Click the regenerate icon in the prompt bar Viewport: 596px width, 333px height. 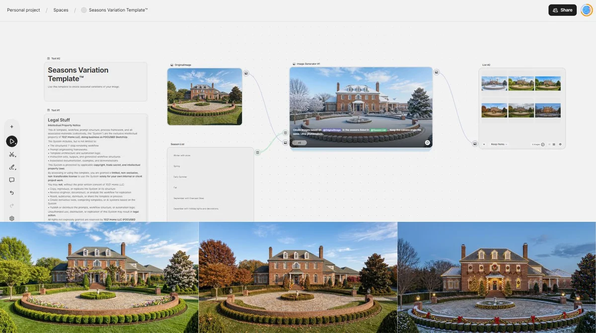[428, 143]
